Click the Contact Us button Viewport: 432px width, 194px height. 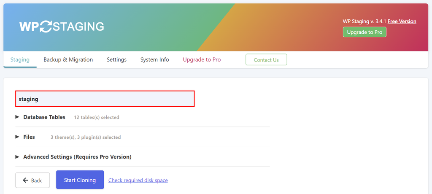[266, 60]
